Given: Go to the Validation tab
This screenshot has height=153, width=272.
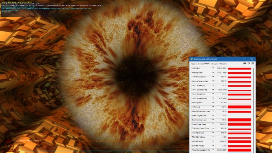Looking at the screenshot, I should click(223, 64).
